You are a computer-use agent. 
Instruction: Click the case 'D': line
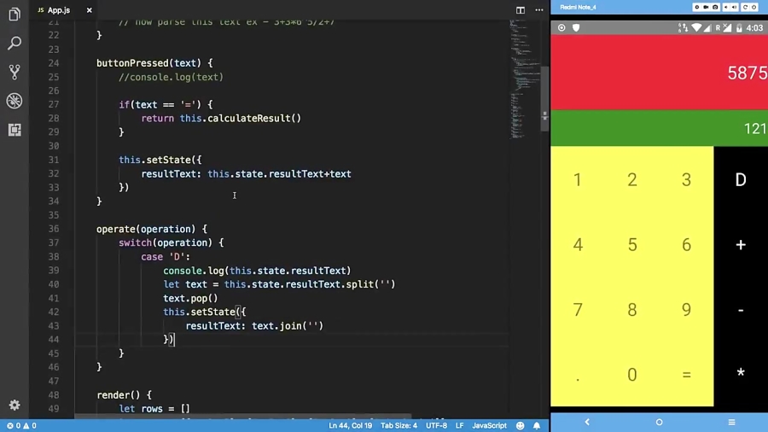(166, 257)
